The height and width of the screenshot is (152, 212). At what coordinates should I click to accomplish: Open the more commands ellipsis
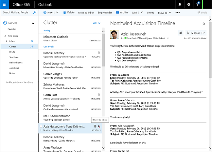click(178, 12)
